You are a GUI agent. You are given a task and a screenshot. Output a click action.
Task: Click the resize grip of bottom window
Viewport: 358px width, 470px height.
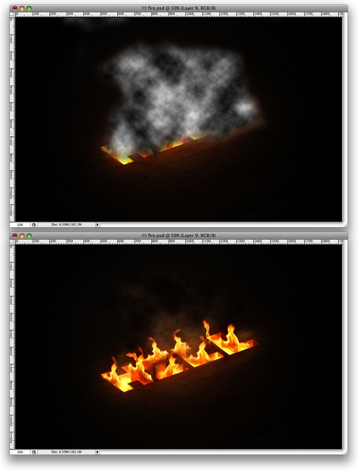click(345, 451)
